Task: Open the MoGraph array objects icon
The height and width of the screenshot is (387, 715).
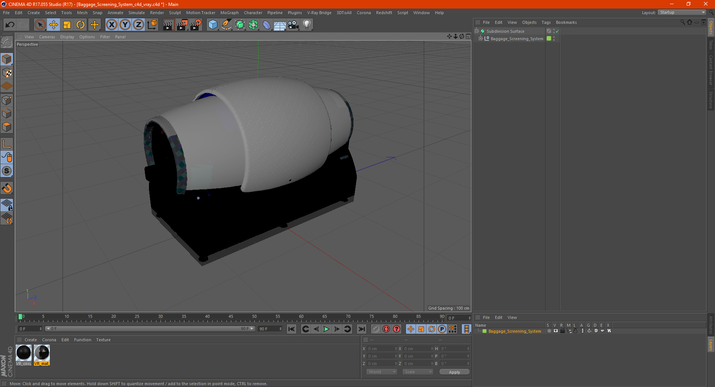Action: click(x=253, y=25)
